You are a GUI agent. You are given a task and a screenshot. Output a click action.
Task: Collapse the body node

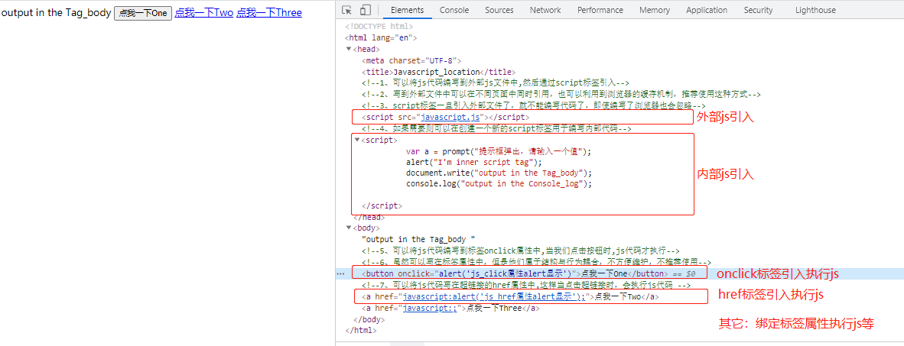tap(349, 228)
